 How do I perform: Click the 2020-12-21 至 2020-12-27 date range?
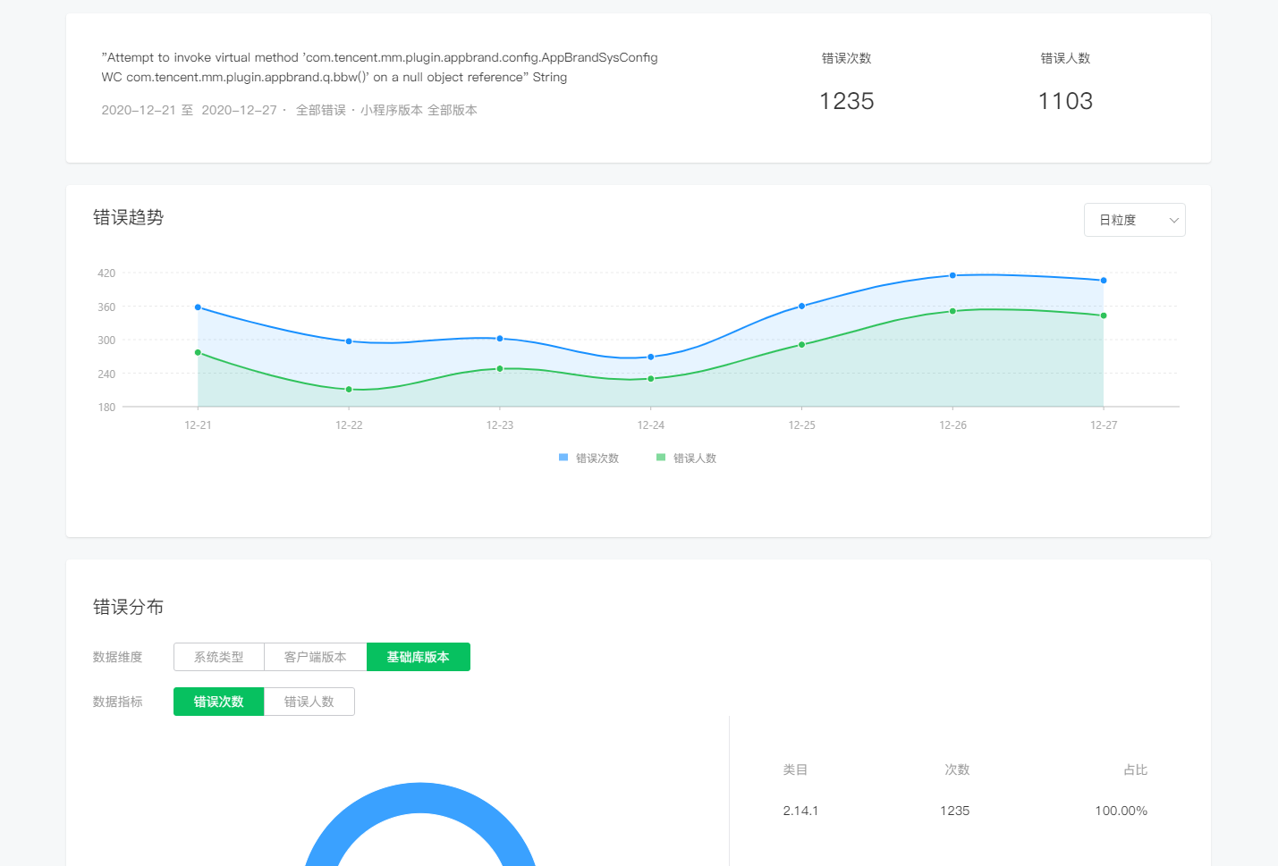click(189, 110)
